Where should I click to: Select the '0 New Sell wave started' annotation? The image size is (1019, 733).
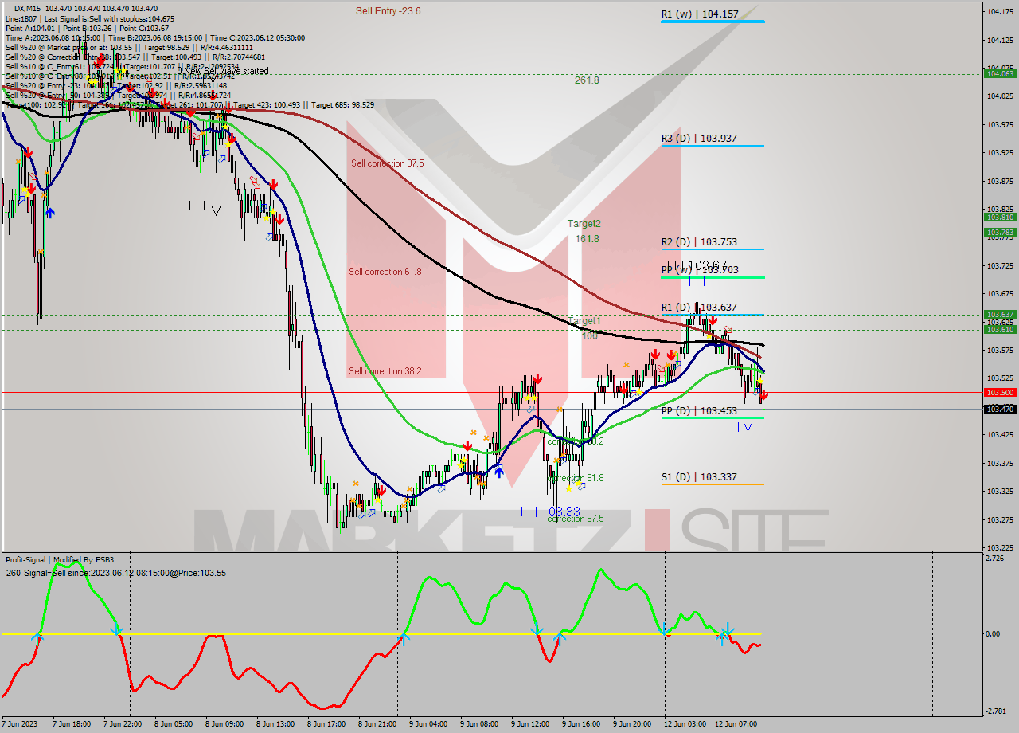(223, 71)
